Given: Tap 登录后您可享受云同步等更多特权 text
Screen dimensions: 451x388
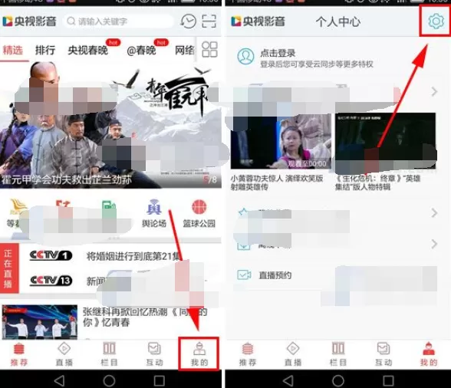Looking at the screenshot, I should [316, 64].
